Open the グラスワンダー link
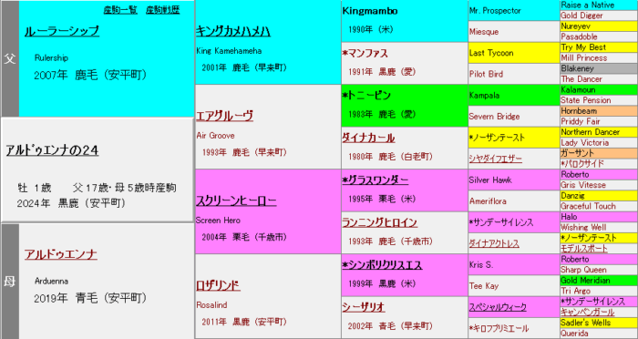The height and width of the screenshot is (339, 638). (376, 180)
